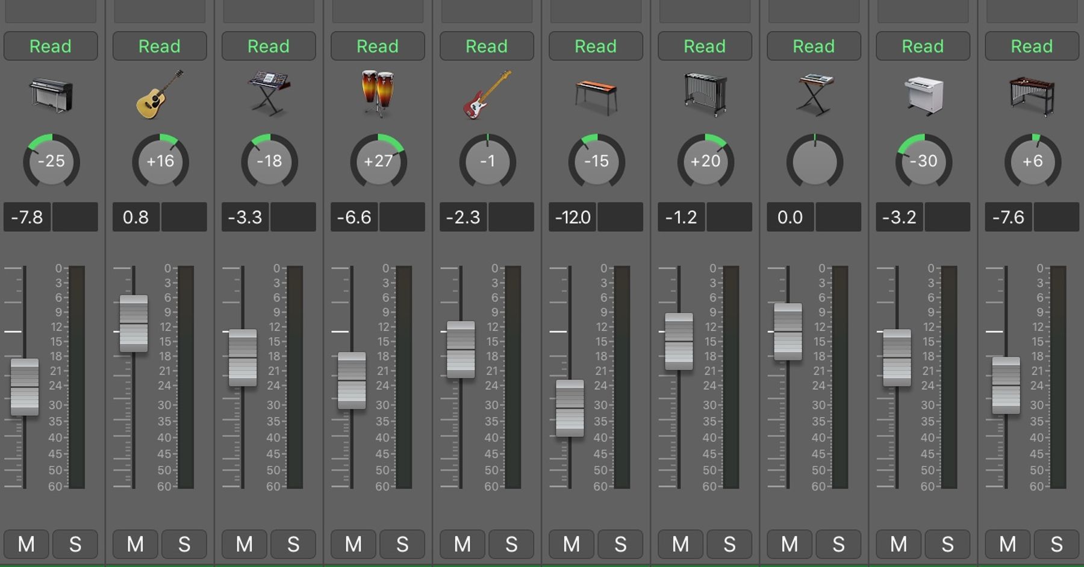The image size is (1084, 567).
Task: Solo the bass guitar channel
Action: click(511, 544)
